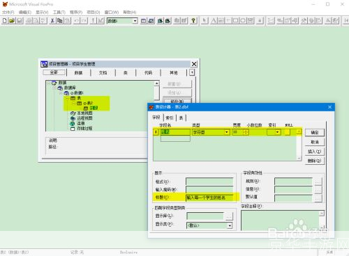Click the ellipsis button next to 显示库(L)
Viewport: 349px width, 256px height.
coord(229,216)
